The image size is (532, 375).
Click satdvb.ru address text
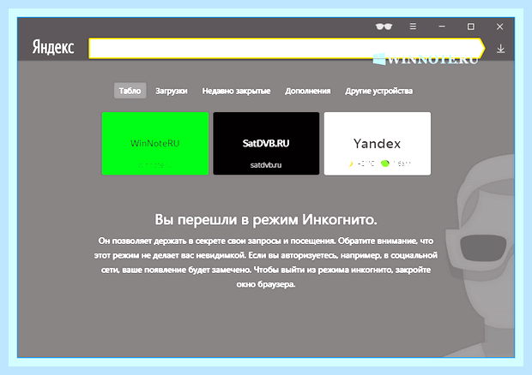(x=266, y=165)
